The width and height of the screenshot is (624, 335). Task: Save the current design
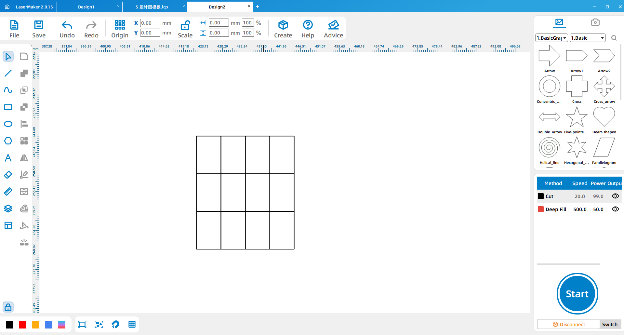coord(39,29)
